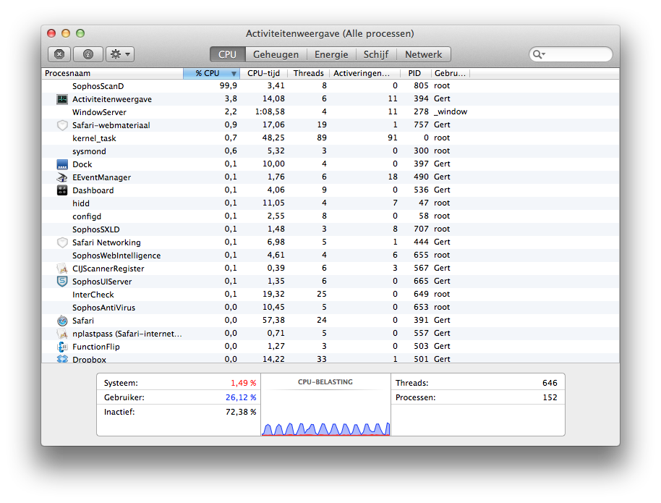Click the Dock process icon
This screenshot has height=503, width=661.
[62, 164]
